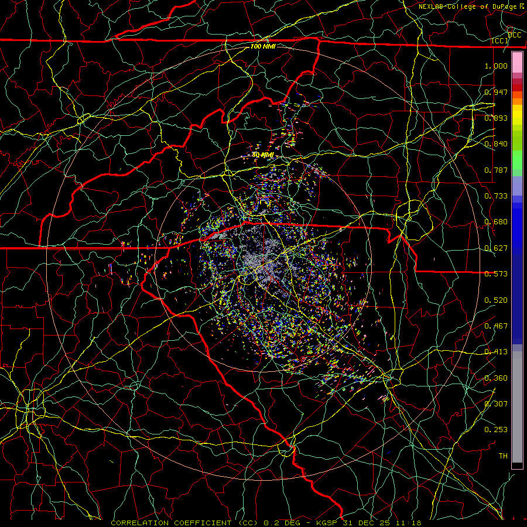Click the 0.680 legend value

coord(496,222)
